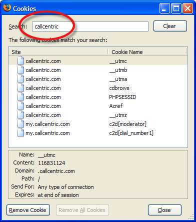The width and height of the screenshot is (196, 222).
Task: Select the c2d[moderator] cookie
Action: [98, 124]
